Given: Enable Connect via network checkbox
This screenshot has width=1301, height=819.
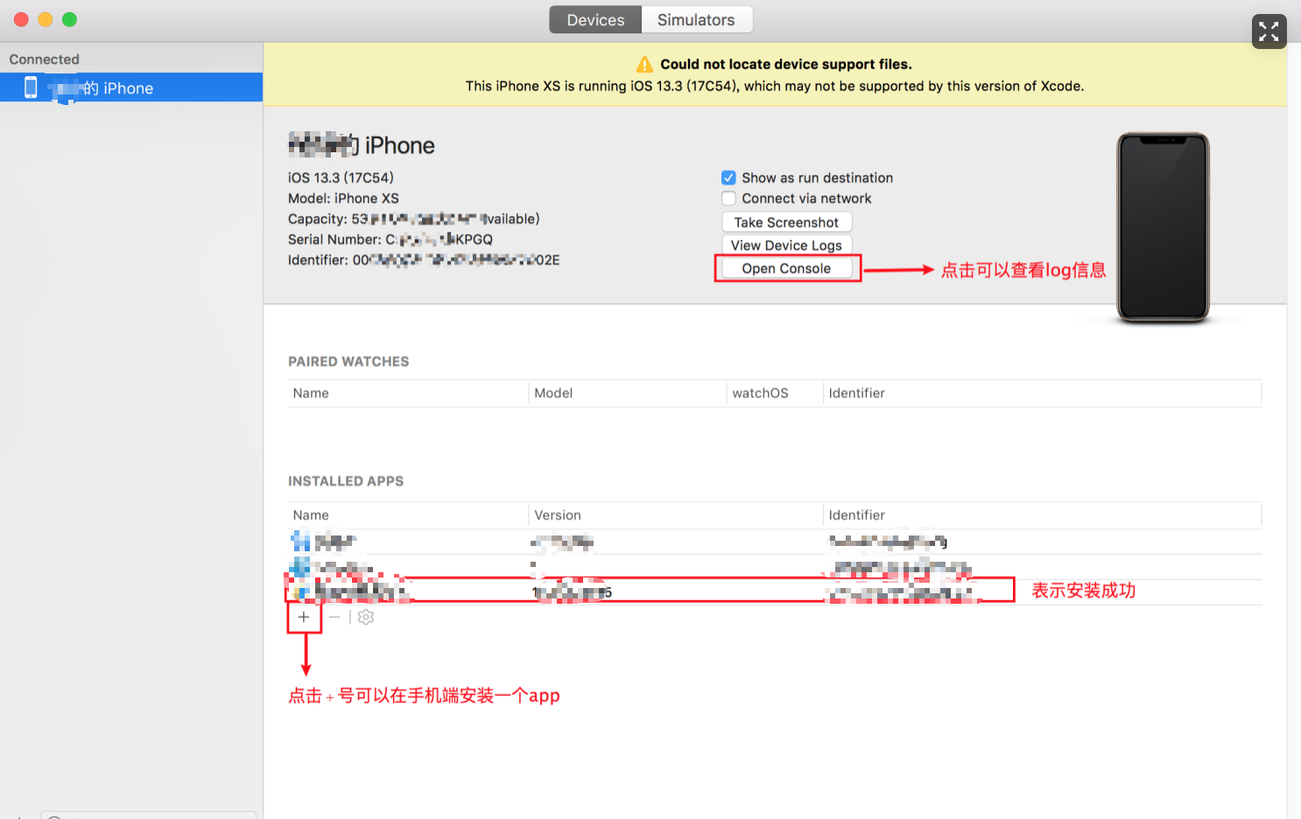Looking at the screenshot, I should tap(728, 199).
